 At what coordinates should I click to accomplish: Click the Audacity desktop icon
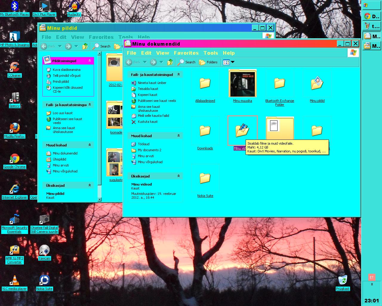pyautogui.click(x=74, y=7)
